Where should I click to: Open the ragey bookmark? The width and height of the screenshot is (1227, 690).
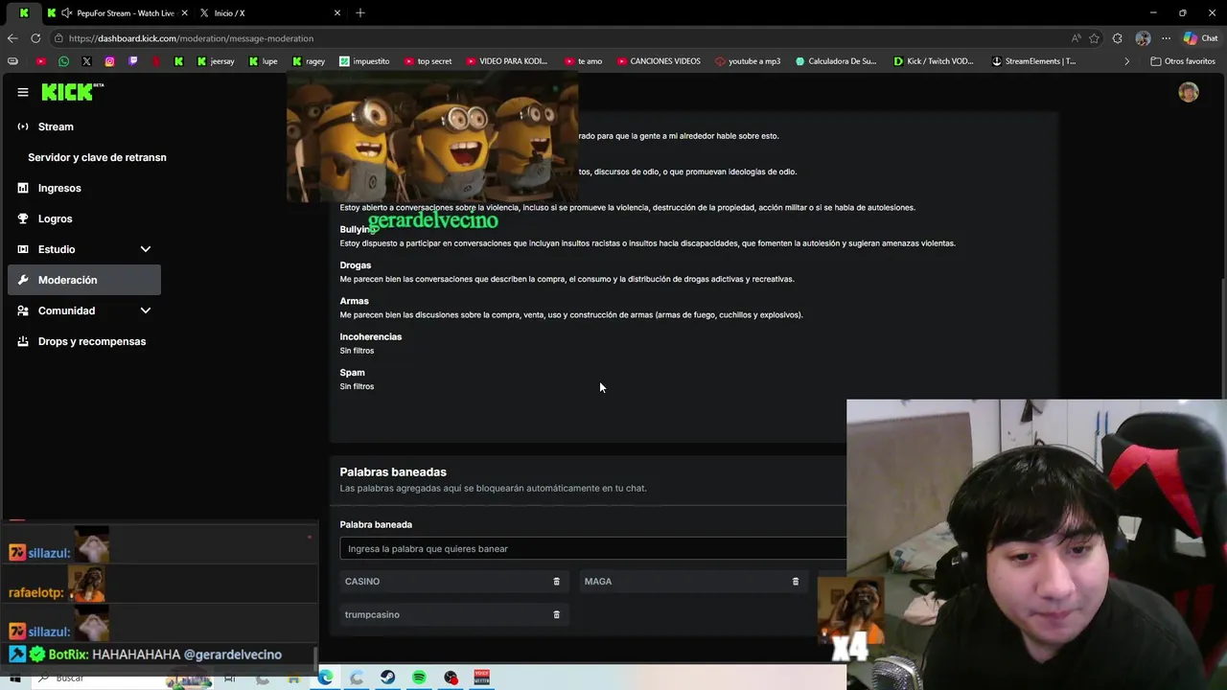[309, 61]
